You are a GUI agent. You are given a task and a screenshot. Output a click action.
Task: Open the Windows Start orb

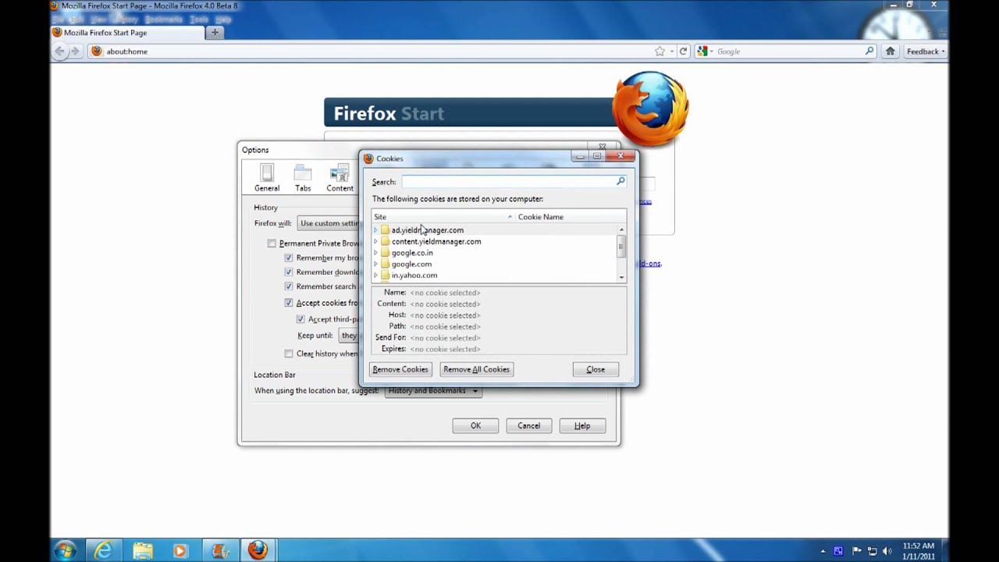tap(65, 550)
